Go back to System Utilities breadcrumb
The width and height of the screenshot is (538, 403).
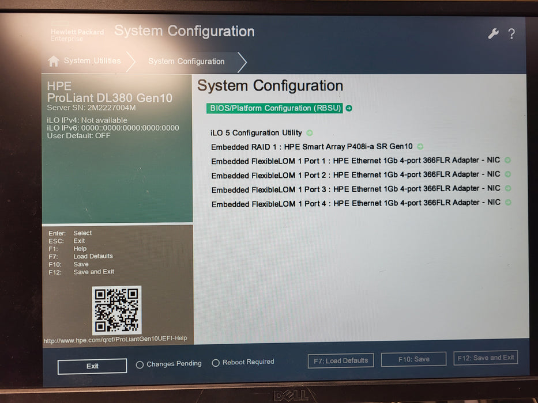click(92, 60)
